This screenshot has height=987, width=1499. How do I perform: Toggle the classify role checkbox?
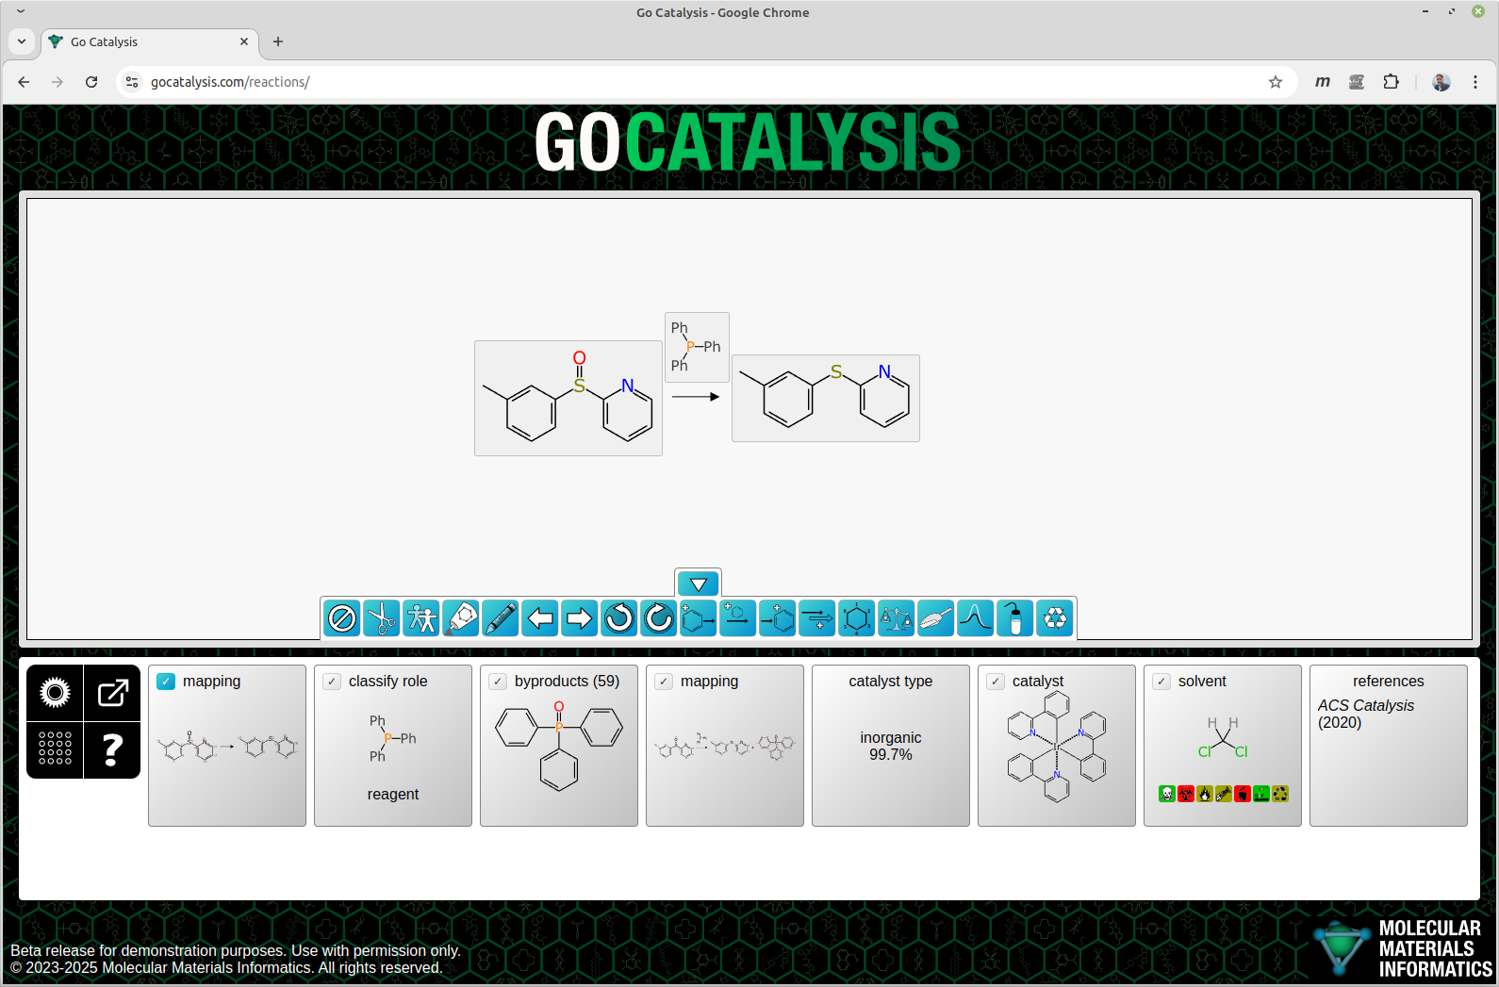332,682
